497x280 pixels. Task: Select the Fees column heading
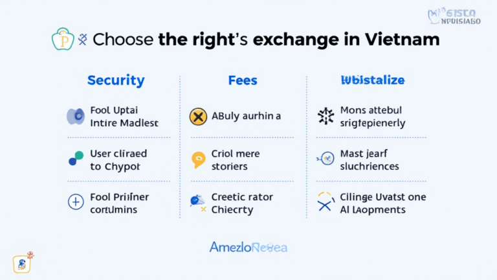coord(243,80)
